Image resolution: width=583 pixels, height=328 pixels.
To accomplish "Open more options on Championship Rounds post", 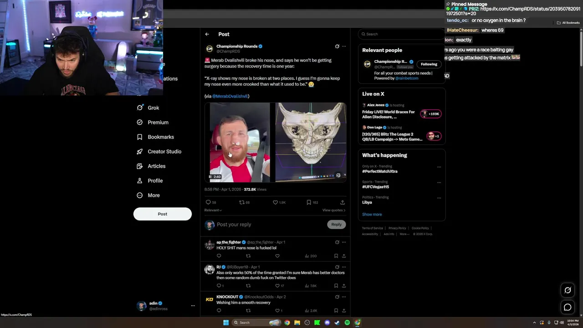I will click(x=344, y=46).
